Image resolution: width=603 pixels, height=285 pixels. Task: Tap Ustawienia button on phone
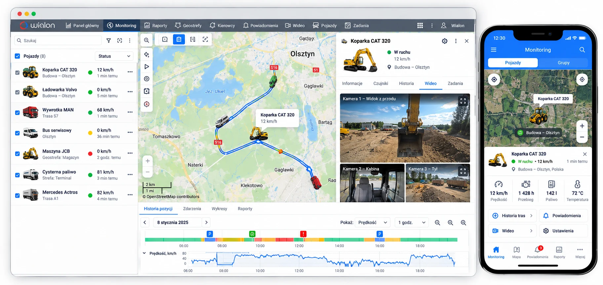pyautogui.click(x=563, y=231)
